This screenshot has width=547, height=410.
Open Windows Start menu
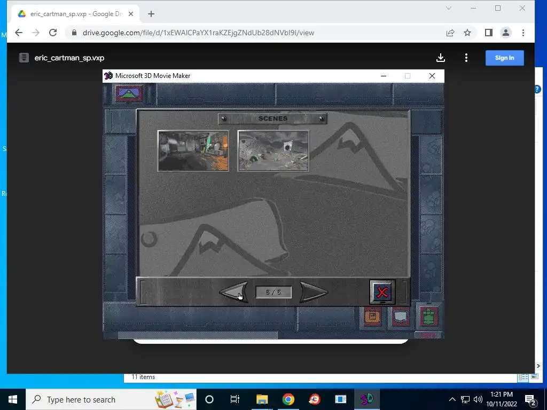click(13, 399)
